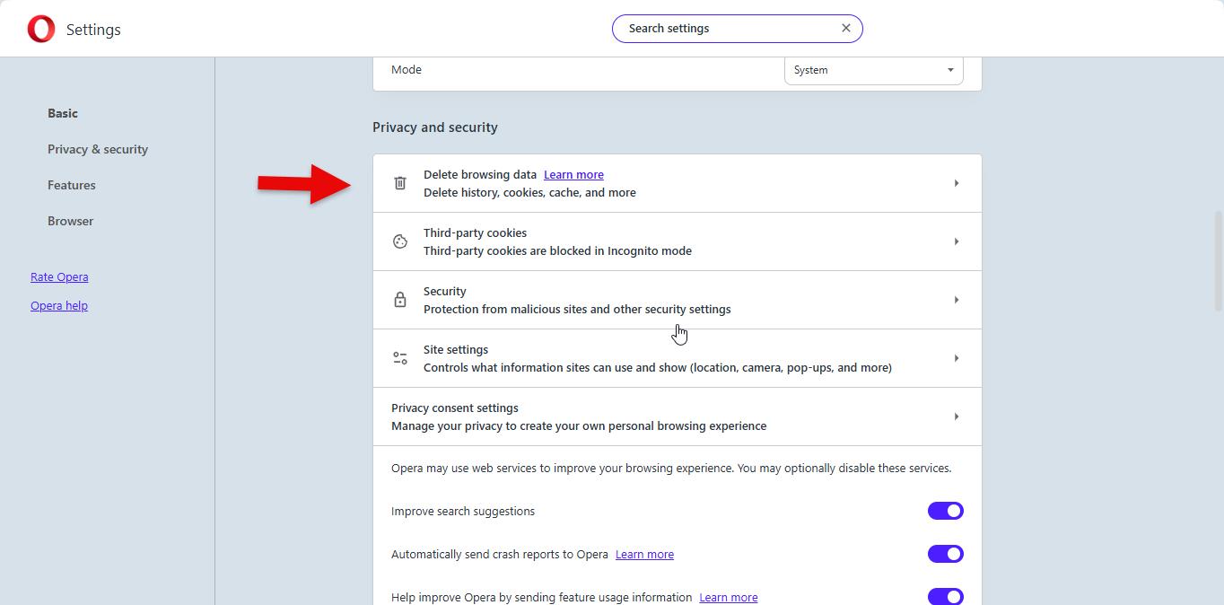Click the Rate Opera link
The height and width of the screenshot is (605, 1224).
tap(59, 277)
